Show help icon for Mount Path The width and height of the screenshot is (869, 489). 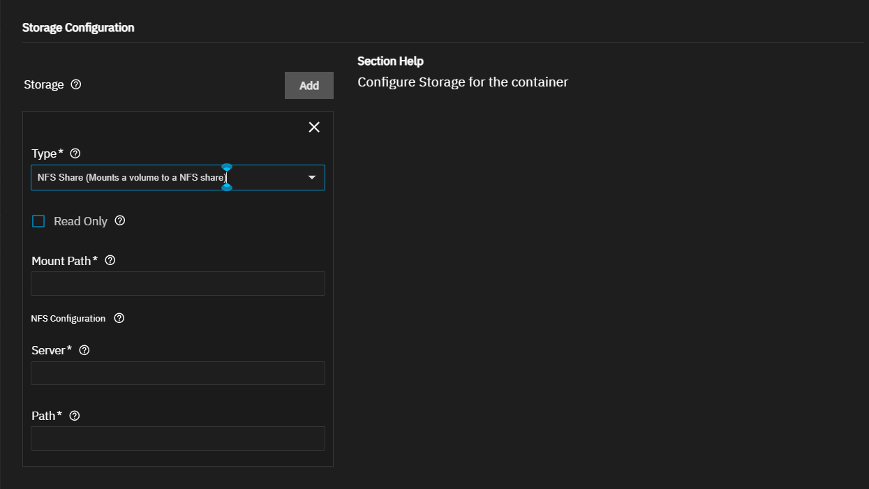[110, 260]
